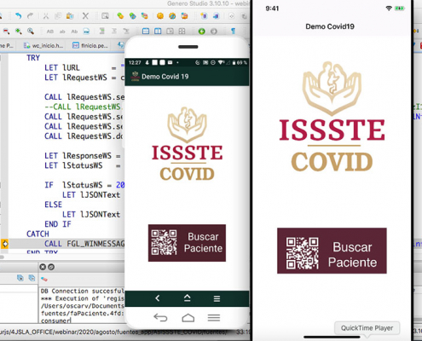Viewport: 422px width, 341px height.
Task: Click the green Back navigation arrow
Action: coord(202,31)
